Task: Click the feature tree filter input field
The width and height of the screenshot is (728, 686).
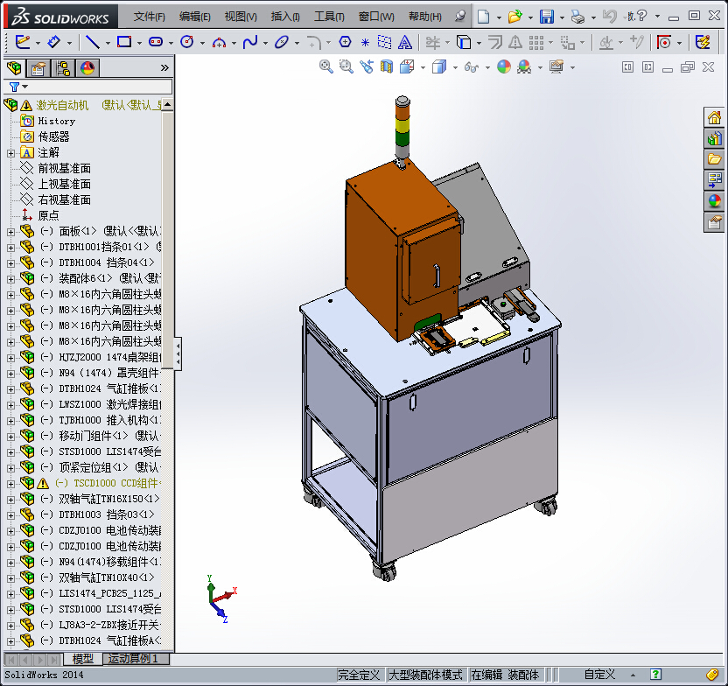Action: pyautogui.click(x=100, y=87)
